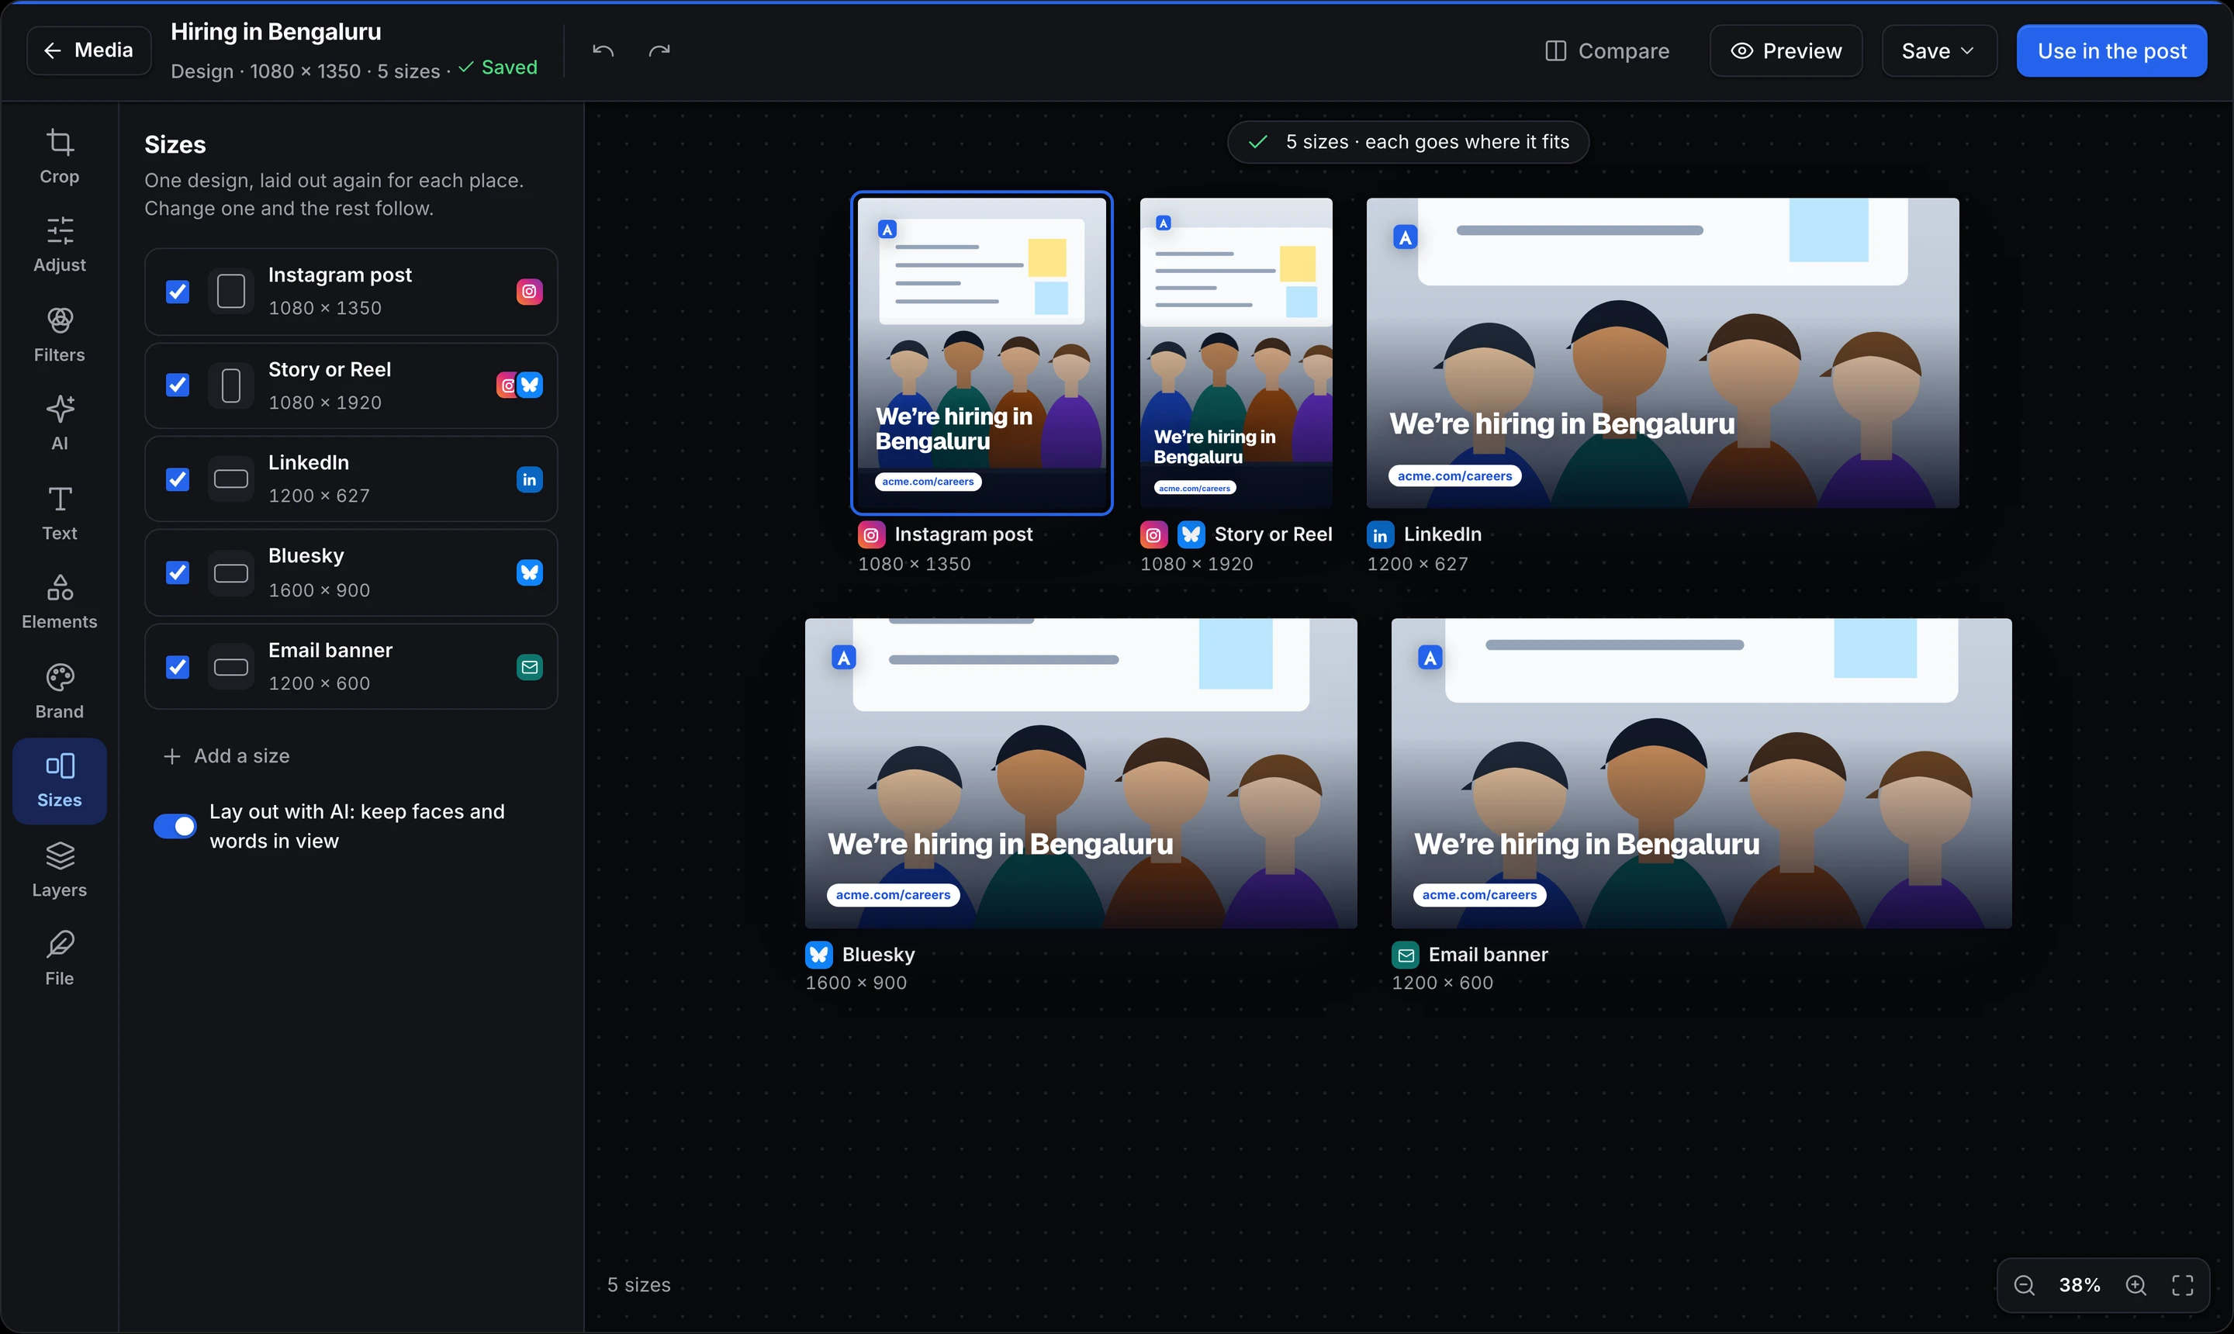Viewport: 2234px width, 1334px height.
Task: Click LinkedIn icon under LinkedIn canvas preview
Action: (x=1380, y=535)
